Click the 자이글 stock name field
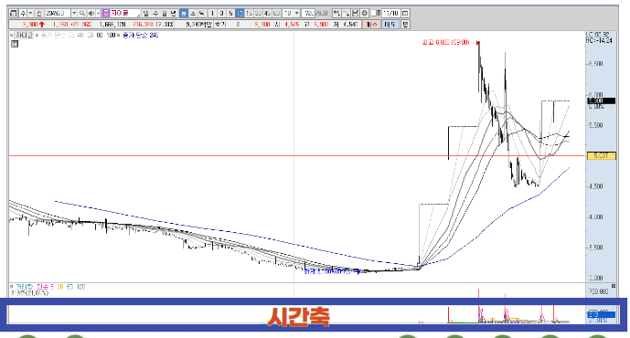 (125, 14)
